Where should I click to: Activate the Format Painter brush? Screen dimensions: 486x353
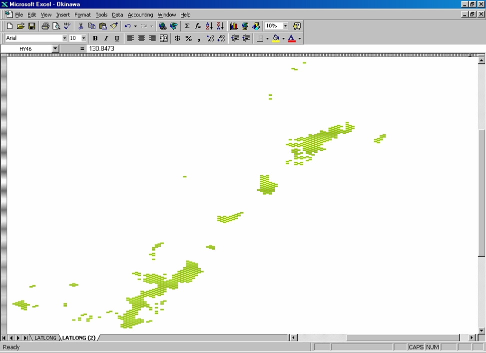(114, 26)
